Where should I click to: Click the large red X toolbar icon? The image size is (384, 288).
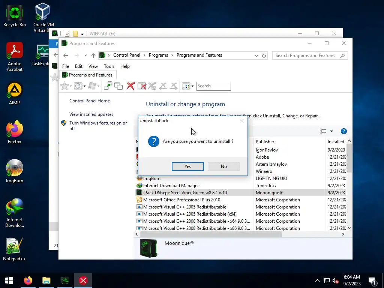pos(131,86)
